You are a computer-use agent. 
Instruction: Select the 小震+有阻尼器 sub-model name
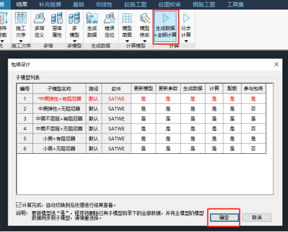60,139
